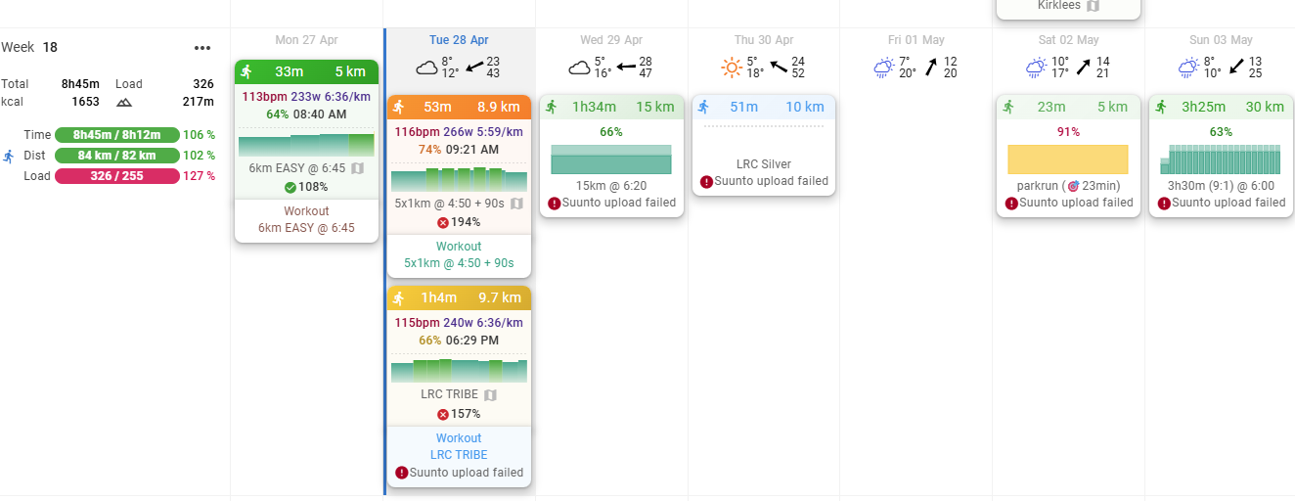This screenshot has width=1295, height=501.
Task: Select the Tue 28 Apr date header
Action: click(459, 40)
